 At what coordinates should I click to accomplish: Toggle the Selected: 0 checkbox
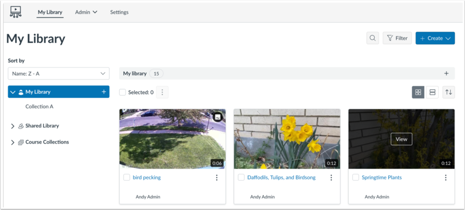pos(122,92)
